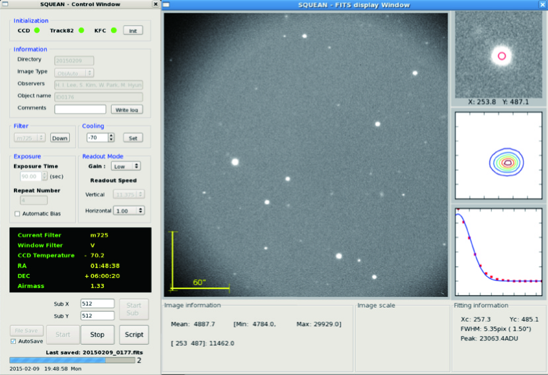Open the Gain dropdown set to Low
Image resolution: width=548 pixels, height=375 pixels.
pyautogui.click(x=125, y=166)
